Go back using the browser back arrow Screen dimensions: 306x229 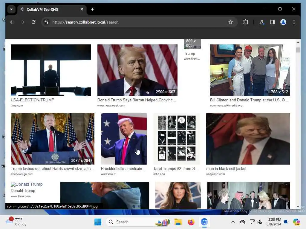coord(12,22)
